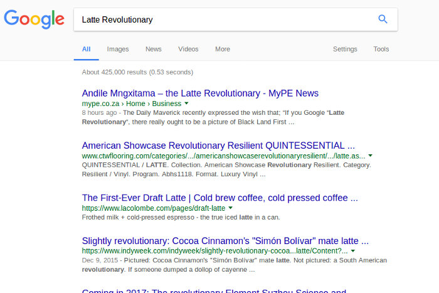Click the indyweek.com URL text
This screenshot has height=293, width=439.
(214, 251)
